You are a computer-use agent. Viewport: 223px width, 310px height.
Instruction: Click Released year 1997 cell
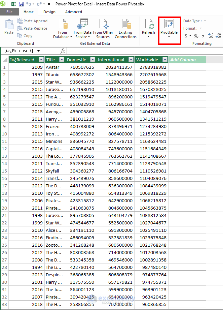27,74
